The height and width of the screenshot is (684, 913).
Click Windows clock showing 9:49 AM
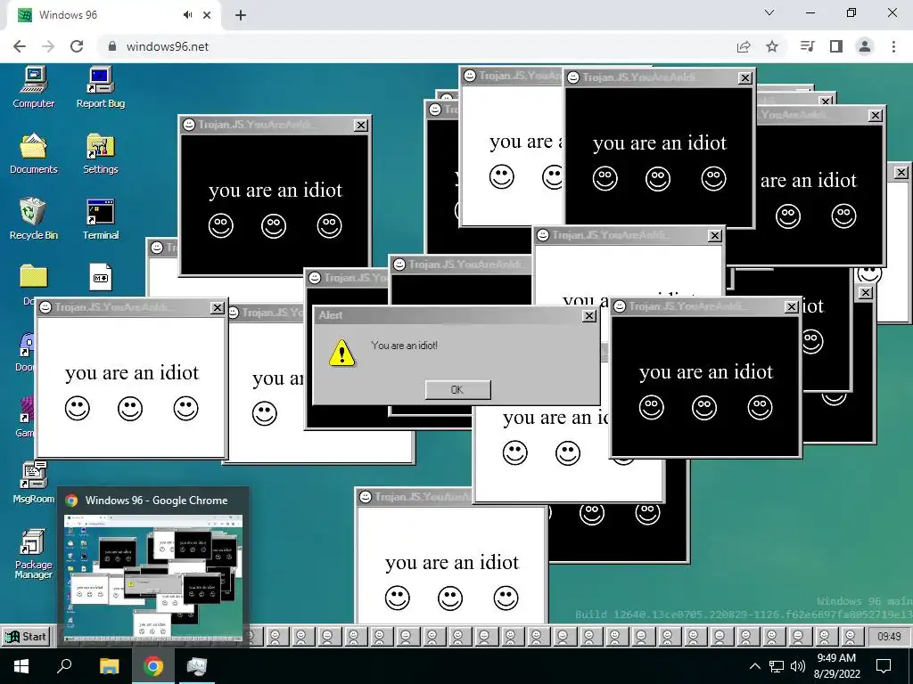click(x=836, y=666)
